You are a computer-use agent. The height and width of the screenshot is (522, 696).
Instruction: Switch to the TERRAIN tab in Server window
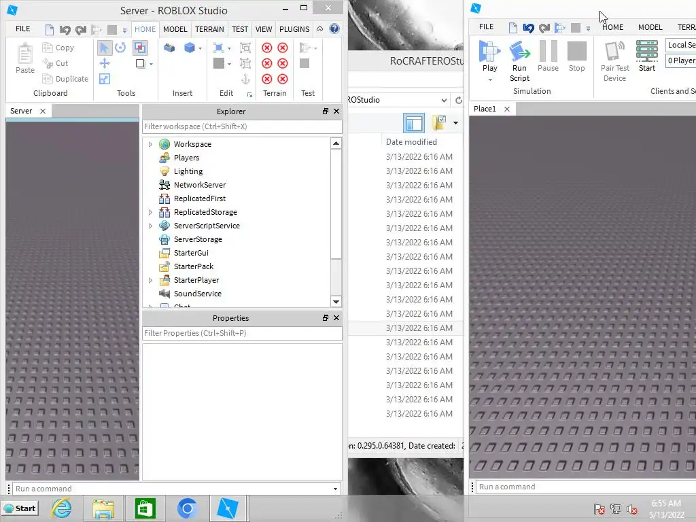tap(209, 29)
